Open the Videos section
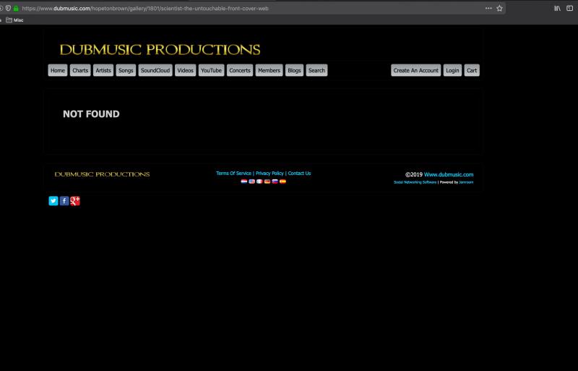The width and height of the screenshot is (578, 371). (x=186, y=70)
